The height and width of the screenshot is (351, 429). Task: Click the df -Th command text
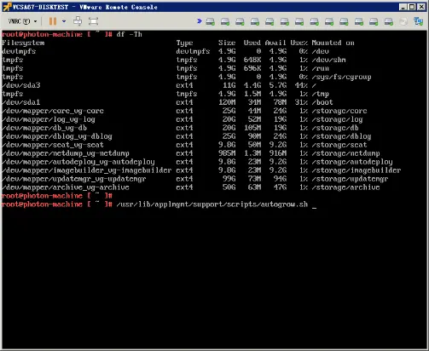pos(129,34)
